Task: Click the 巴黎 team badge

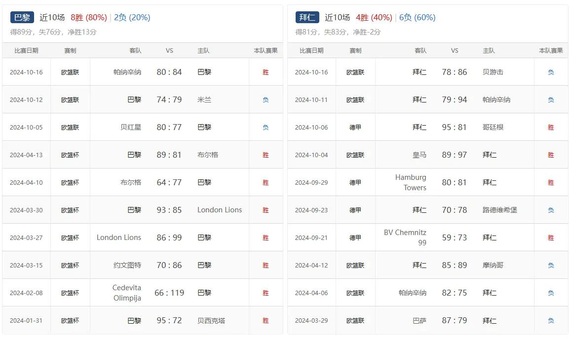Action: pyautogui.click(x=22, y=17)
